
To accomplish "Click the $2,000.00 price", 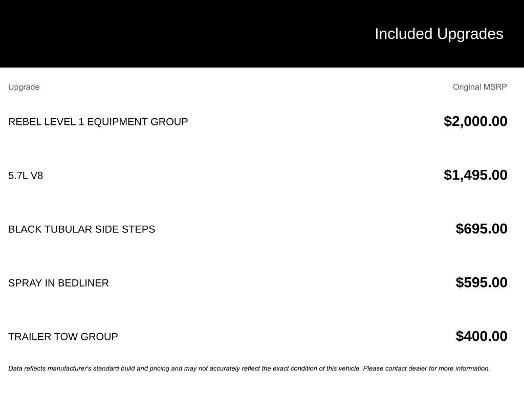I will pyautogui.click(x=475, y=121).
